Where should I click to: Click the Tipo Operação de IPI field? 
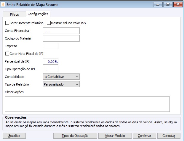(x=51, y=69)
